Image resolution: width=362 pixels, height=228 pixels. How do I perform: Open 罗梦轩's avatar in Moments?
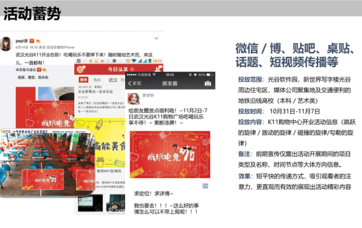pyautogui.click(x=133, y=98)
